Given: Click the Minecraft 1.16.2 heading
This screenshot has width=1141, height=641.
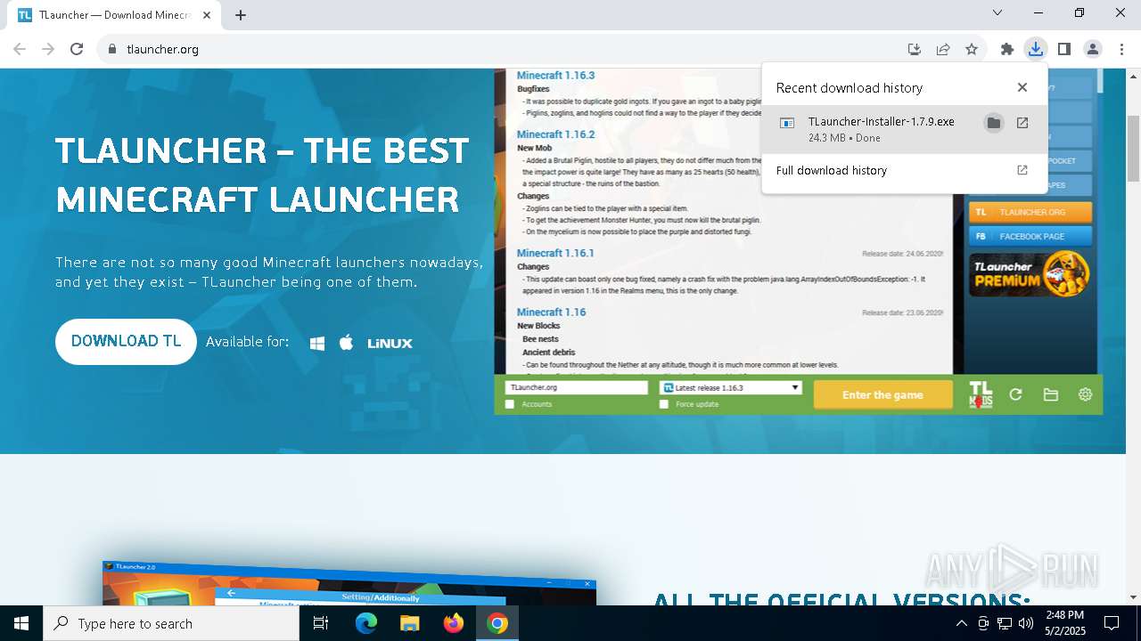Looking at the screenshot, I should [555, 134].
